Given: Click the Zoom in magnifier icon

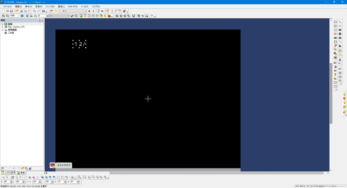Looking at the screenshot, I should (x=3, y=16).
